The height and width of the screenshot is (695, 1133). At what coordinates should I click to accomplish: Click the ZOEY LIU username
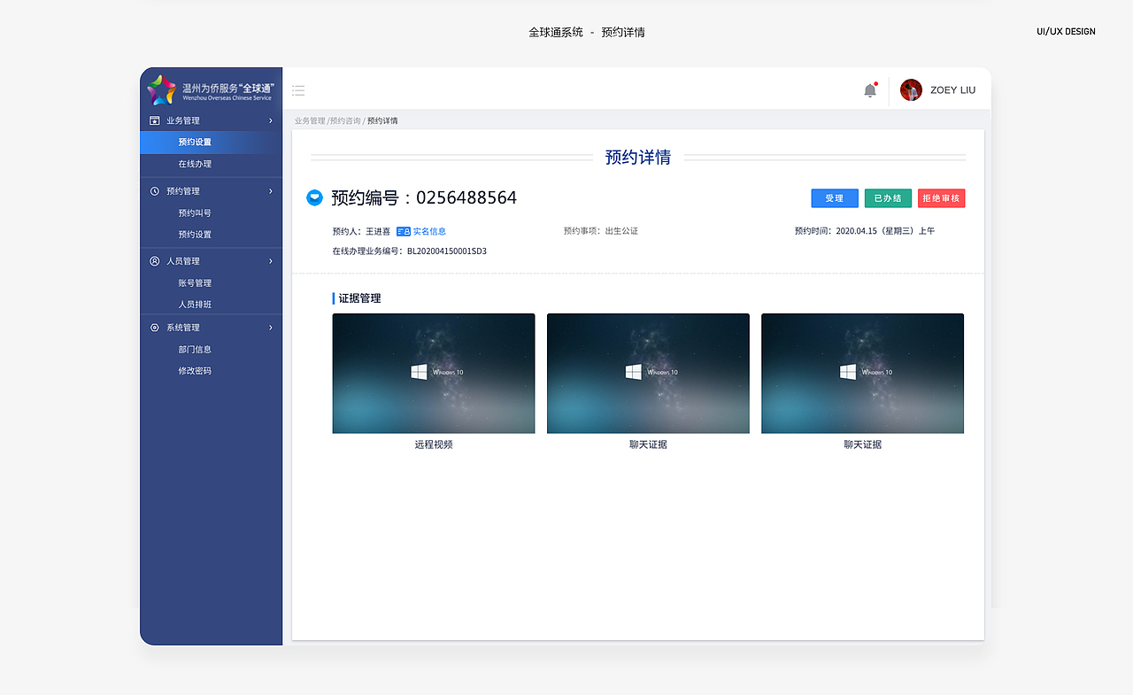point(953,90)
